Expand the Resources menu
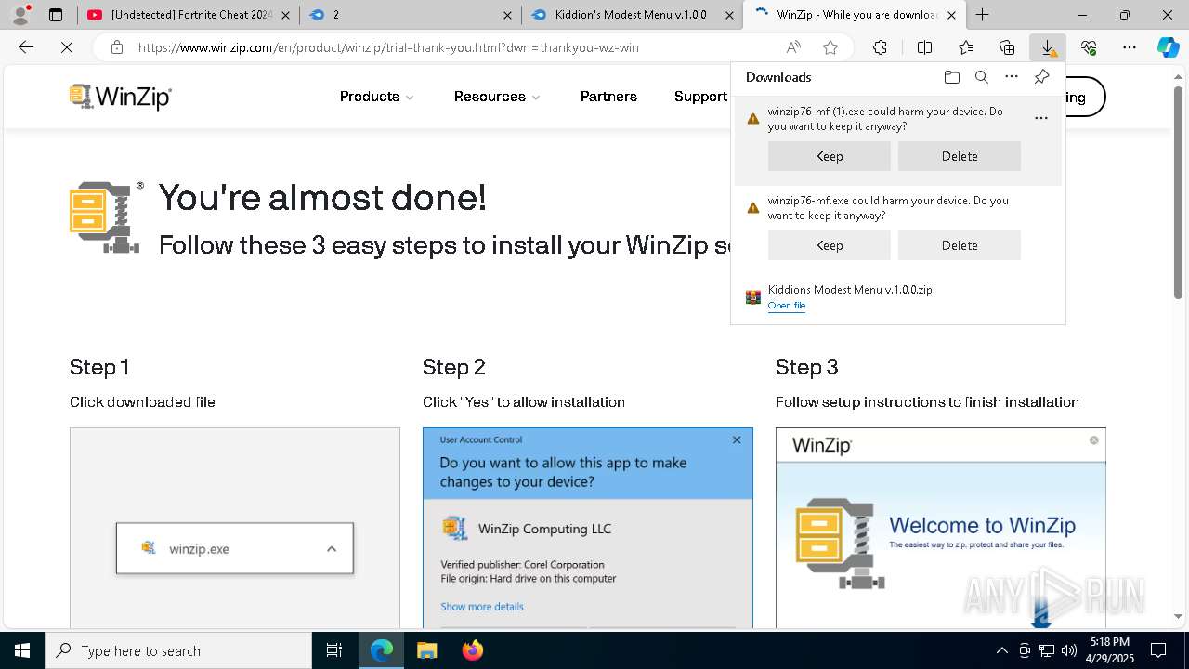Viewport: 1189px width, 669px height. point(497,97)
